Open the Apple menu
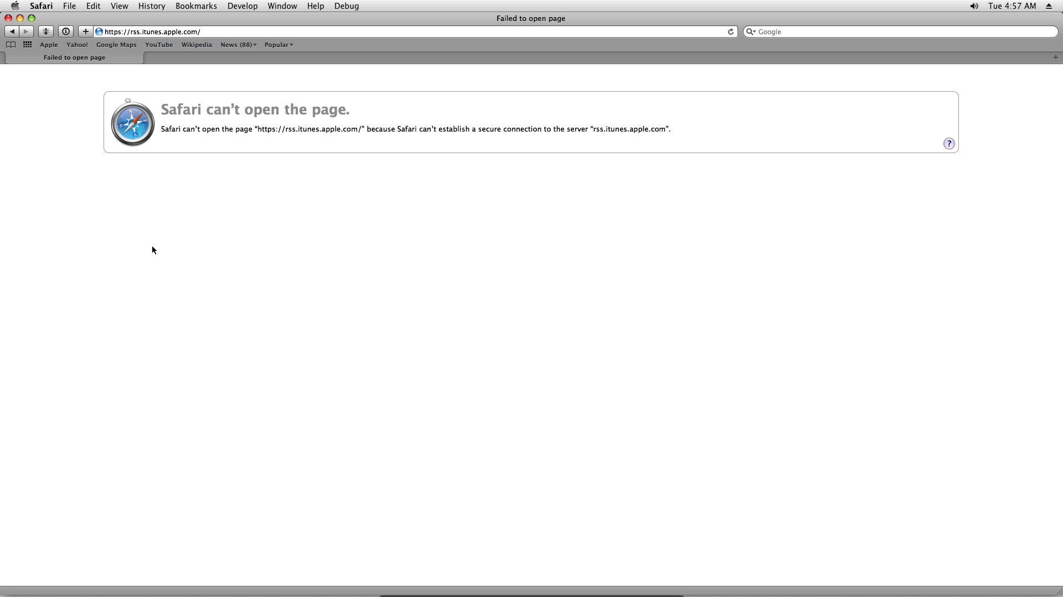 tap(15, 6)
